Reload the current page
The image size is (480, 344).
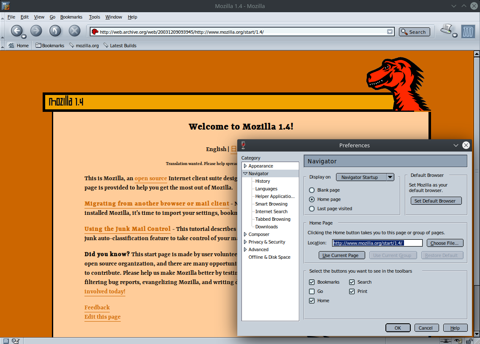click(x=55, y=31)
